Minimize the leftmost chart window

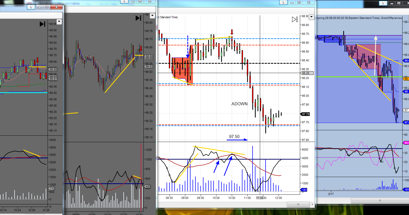click(x=40, y=7)
